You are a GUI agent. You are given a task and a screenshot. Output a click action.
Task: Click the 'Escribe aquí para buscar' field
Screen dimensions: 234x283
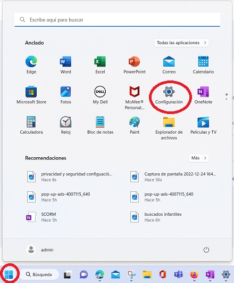point(117,20)
